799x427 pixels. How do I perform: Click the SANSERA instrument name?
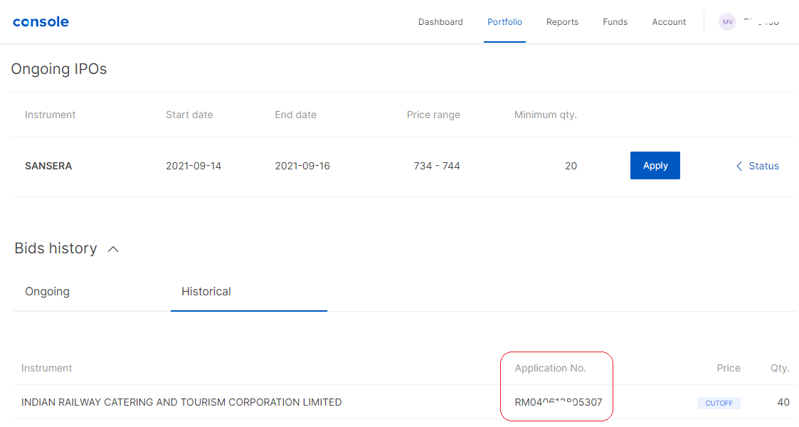(48, 166)
